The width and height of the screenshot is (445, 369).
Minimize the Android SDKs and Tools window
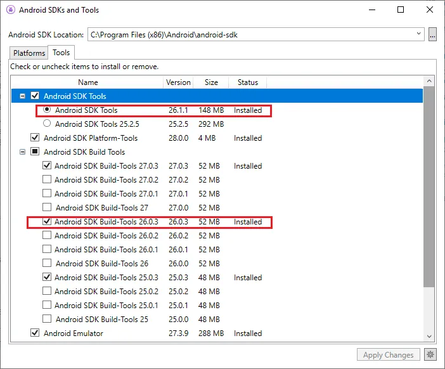[372, 10]
